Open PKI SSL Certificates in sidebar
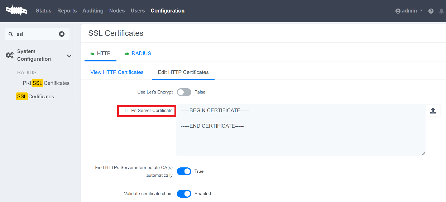The width and height of the screenshot is (446, 202). 46,83
